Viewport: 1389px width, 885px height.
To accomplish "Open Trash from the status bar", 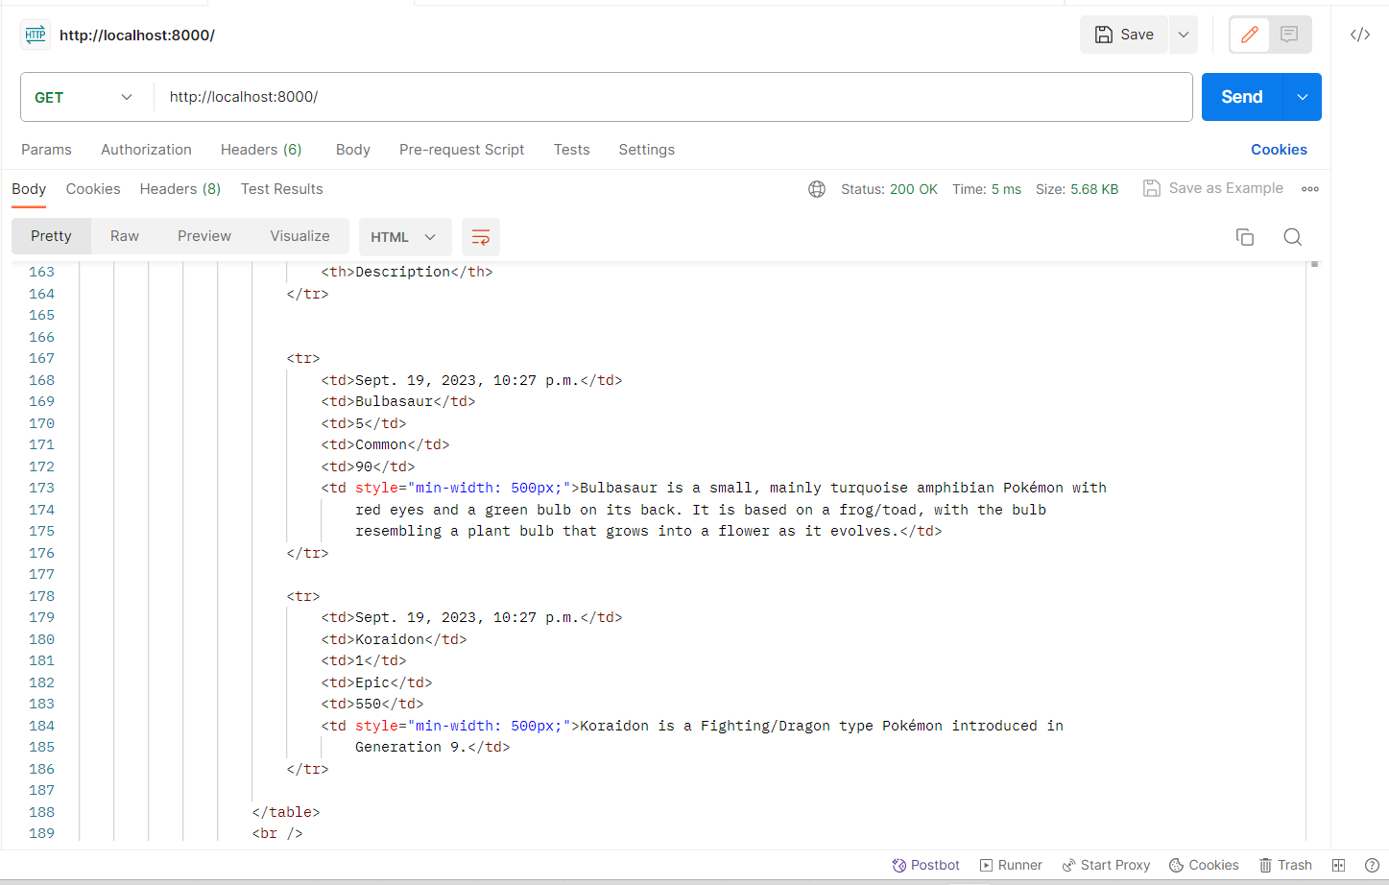I will 1285,865.
